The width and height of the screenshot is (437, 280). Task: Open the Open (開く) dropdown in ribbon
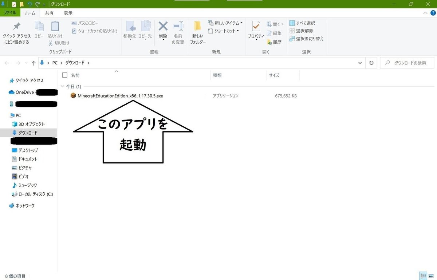[x=275, y=24]
